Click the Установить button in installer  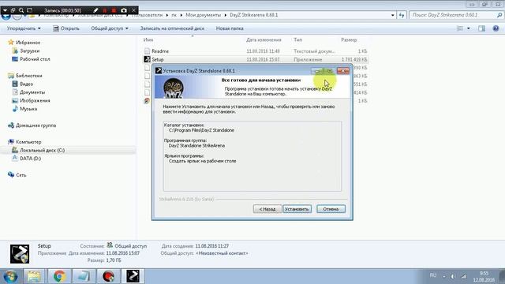coord(297,209)
